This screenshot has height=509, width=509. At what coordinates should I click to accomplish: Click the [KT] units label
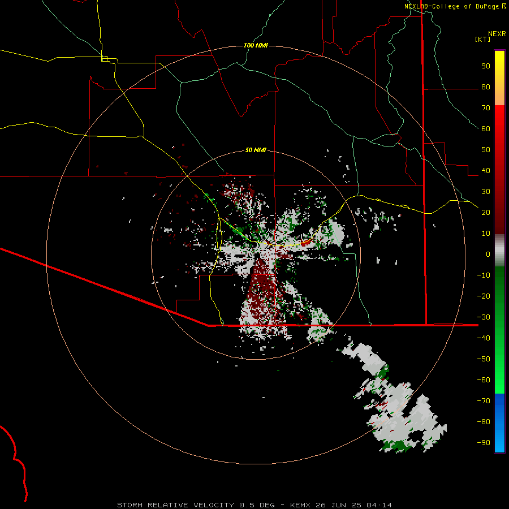(483, 39)
